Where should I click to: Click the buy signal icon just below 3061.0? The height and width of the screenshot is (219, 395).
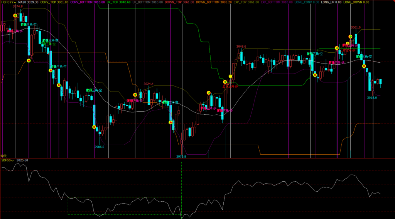[351, 37]
